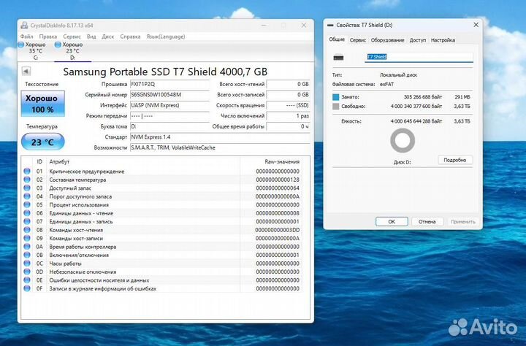Click the S.M.A.R.T., TRIM features field

coord(220,148)
